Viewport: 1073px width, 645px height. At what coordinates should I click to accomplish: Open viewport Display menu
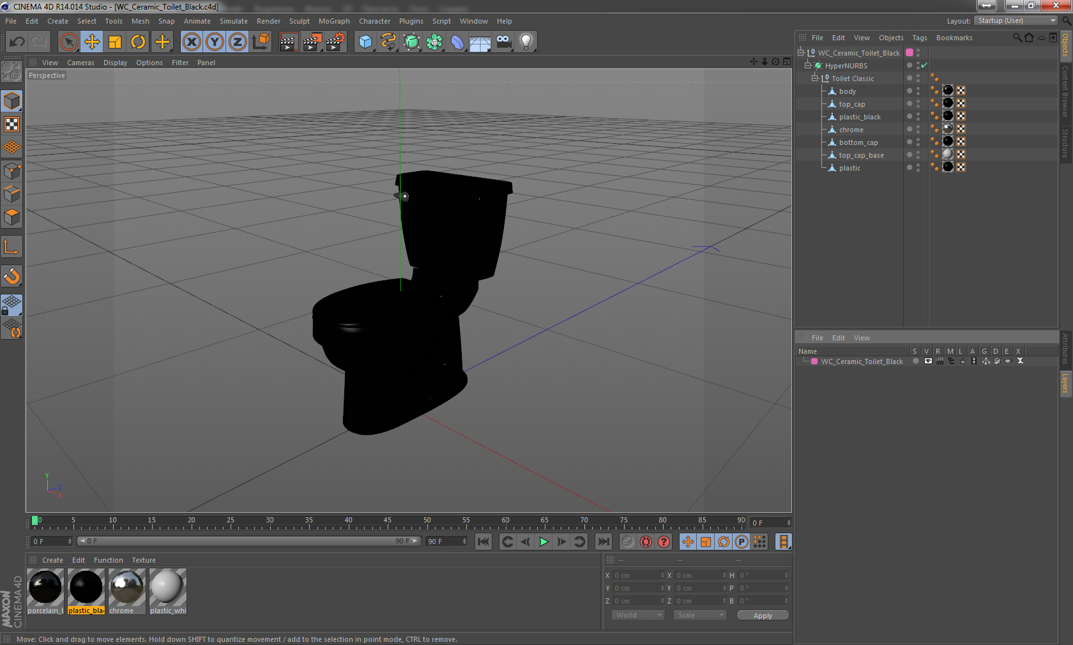click(115, 63)
